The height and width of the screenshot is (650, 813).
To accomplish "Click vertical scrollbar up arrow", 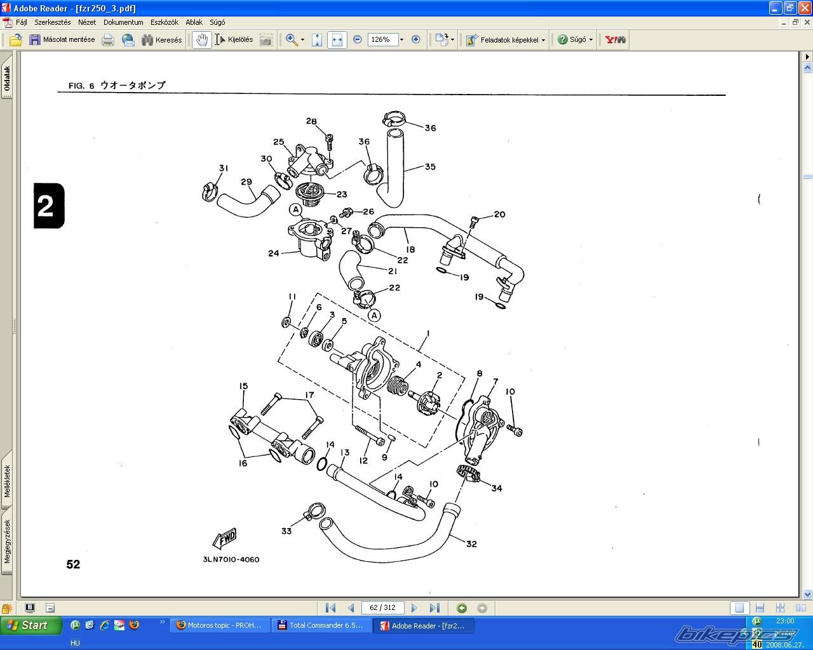I will coord(807,67).
